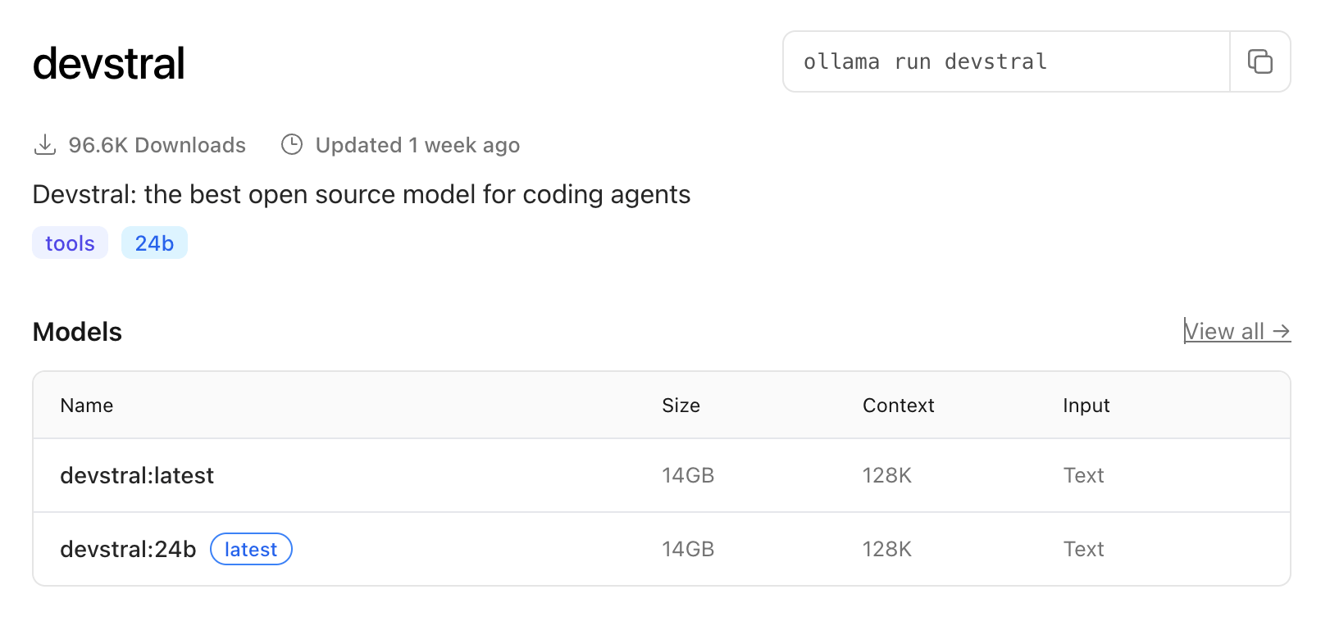Click the Name column header

pos(87,406)
